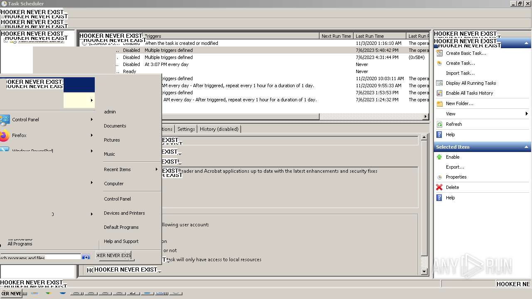Switch to the Settings tab
This screenshot has width=532, height=299.
coord(186,129)
